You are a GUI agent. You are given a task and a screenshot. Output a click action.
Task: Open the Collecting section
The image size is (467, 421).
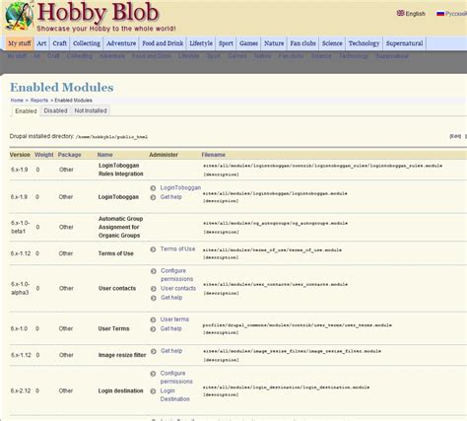coord(87,43)
